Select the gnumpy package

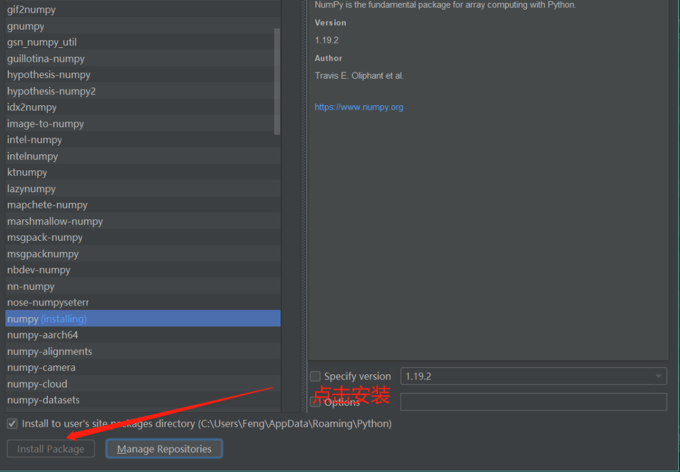[143, 26]
